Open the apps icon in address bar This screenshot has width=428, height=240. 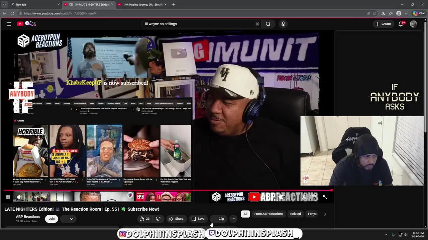[368, 13]
